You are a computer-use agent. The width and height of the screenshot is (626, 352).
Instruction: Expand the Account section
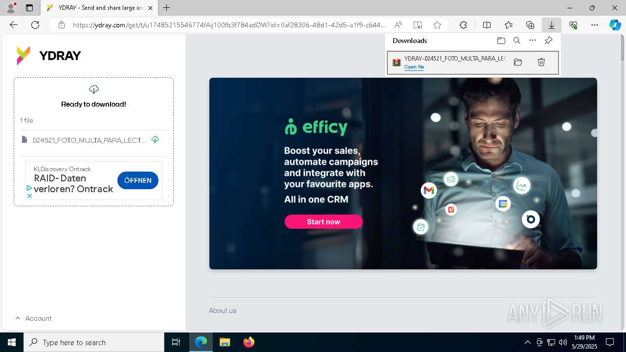pos(33,318)
